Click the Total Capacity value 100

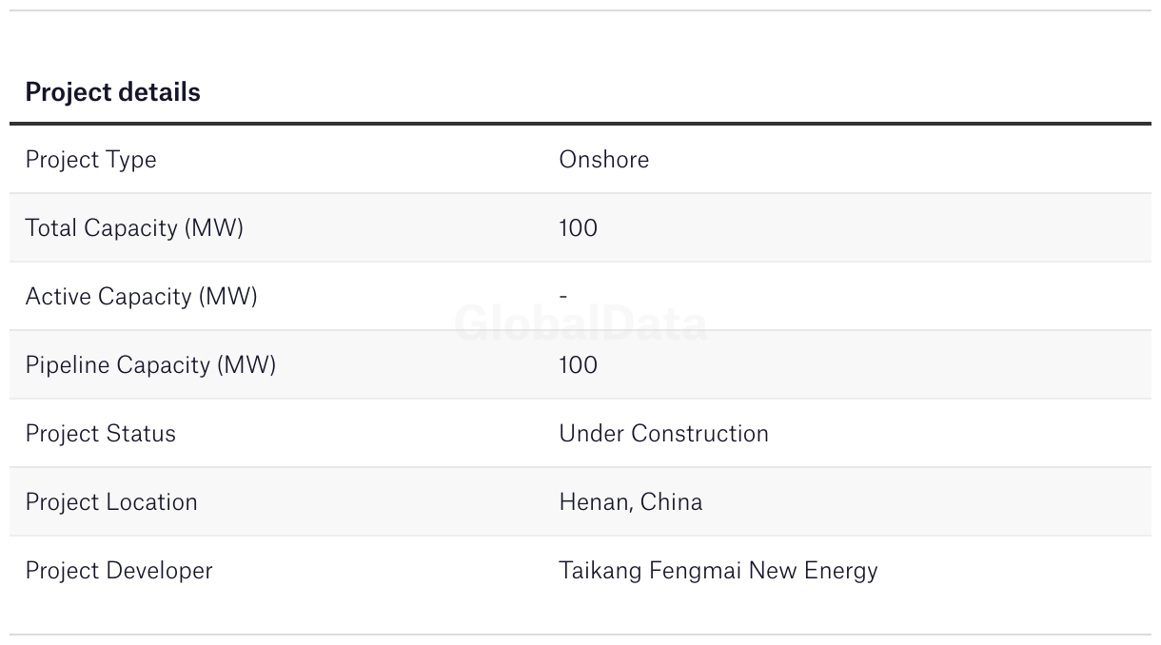tap(579, 227)
